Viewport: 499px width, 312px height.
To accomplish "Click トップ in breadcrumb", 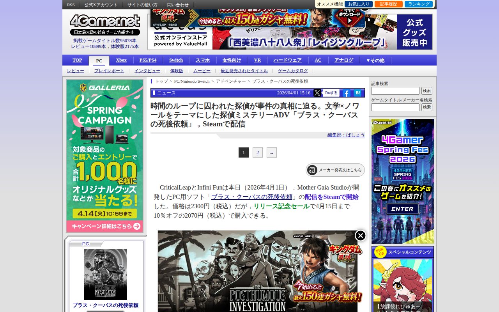I will click(x=161, y=81).
